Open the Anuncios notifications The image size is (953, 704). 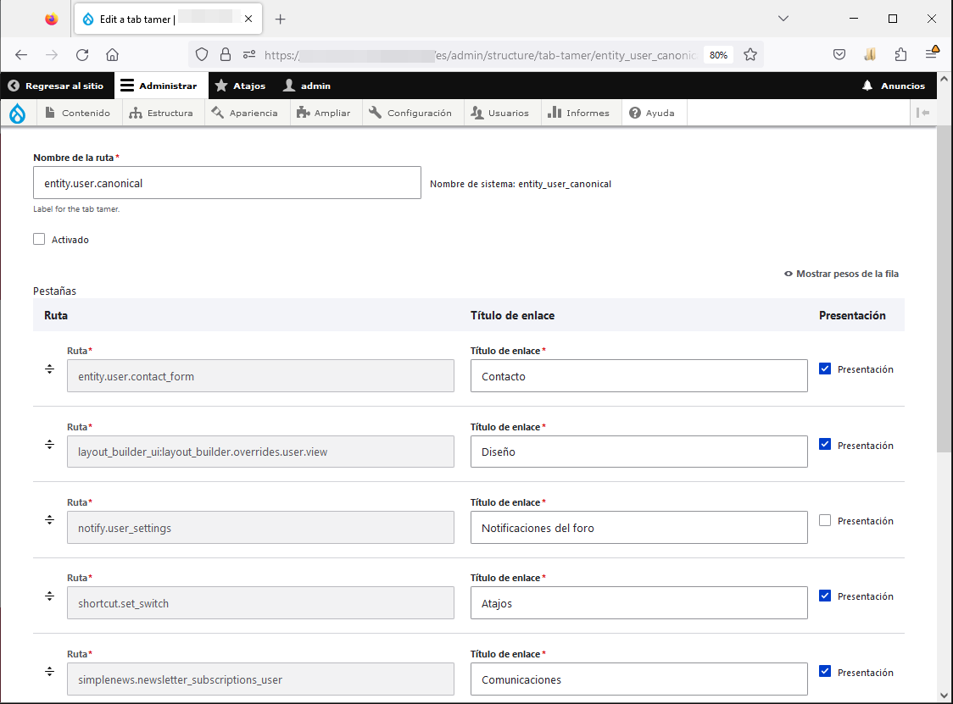(894, 86)
